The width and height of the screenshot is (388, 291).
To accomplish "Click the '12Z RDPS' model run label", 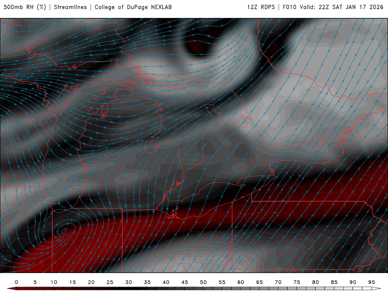I will click(x=261, y=7).
